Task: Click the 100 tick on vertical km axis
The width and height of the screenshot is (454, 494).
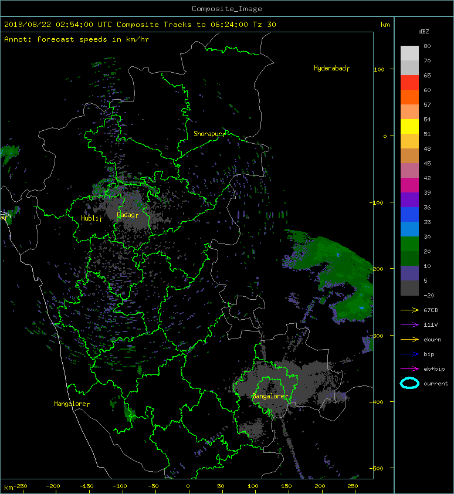Action: pos(379,70)
